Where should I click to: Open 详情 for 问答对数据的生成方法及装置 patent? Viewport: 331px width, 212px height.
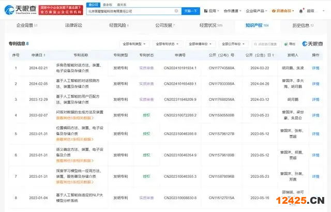(315, 115)
